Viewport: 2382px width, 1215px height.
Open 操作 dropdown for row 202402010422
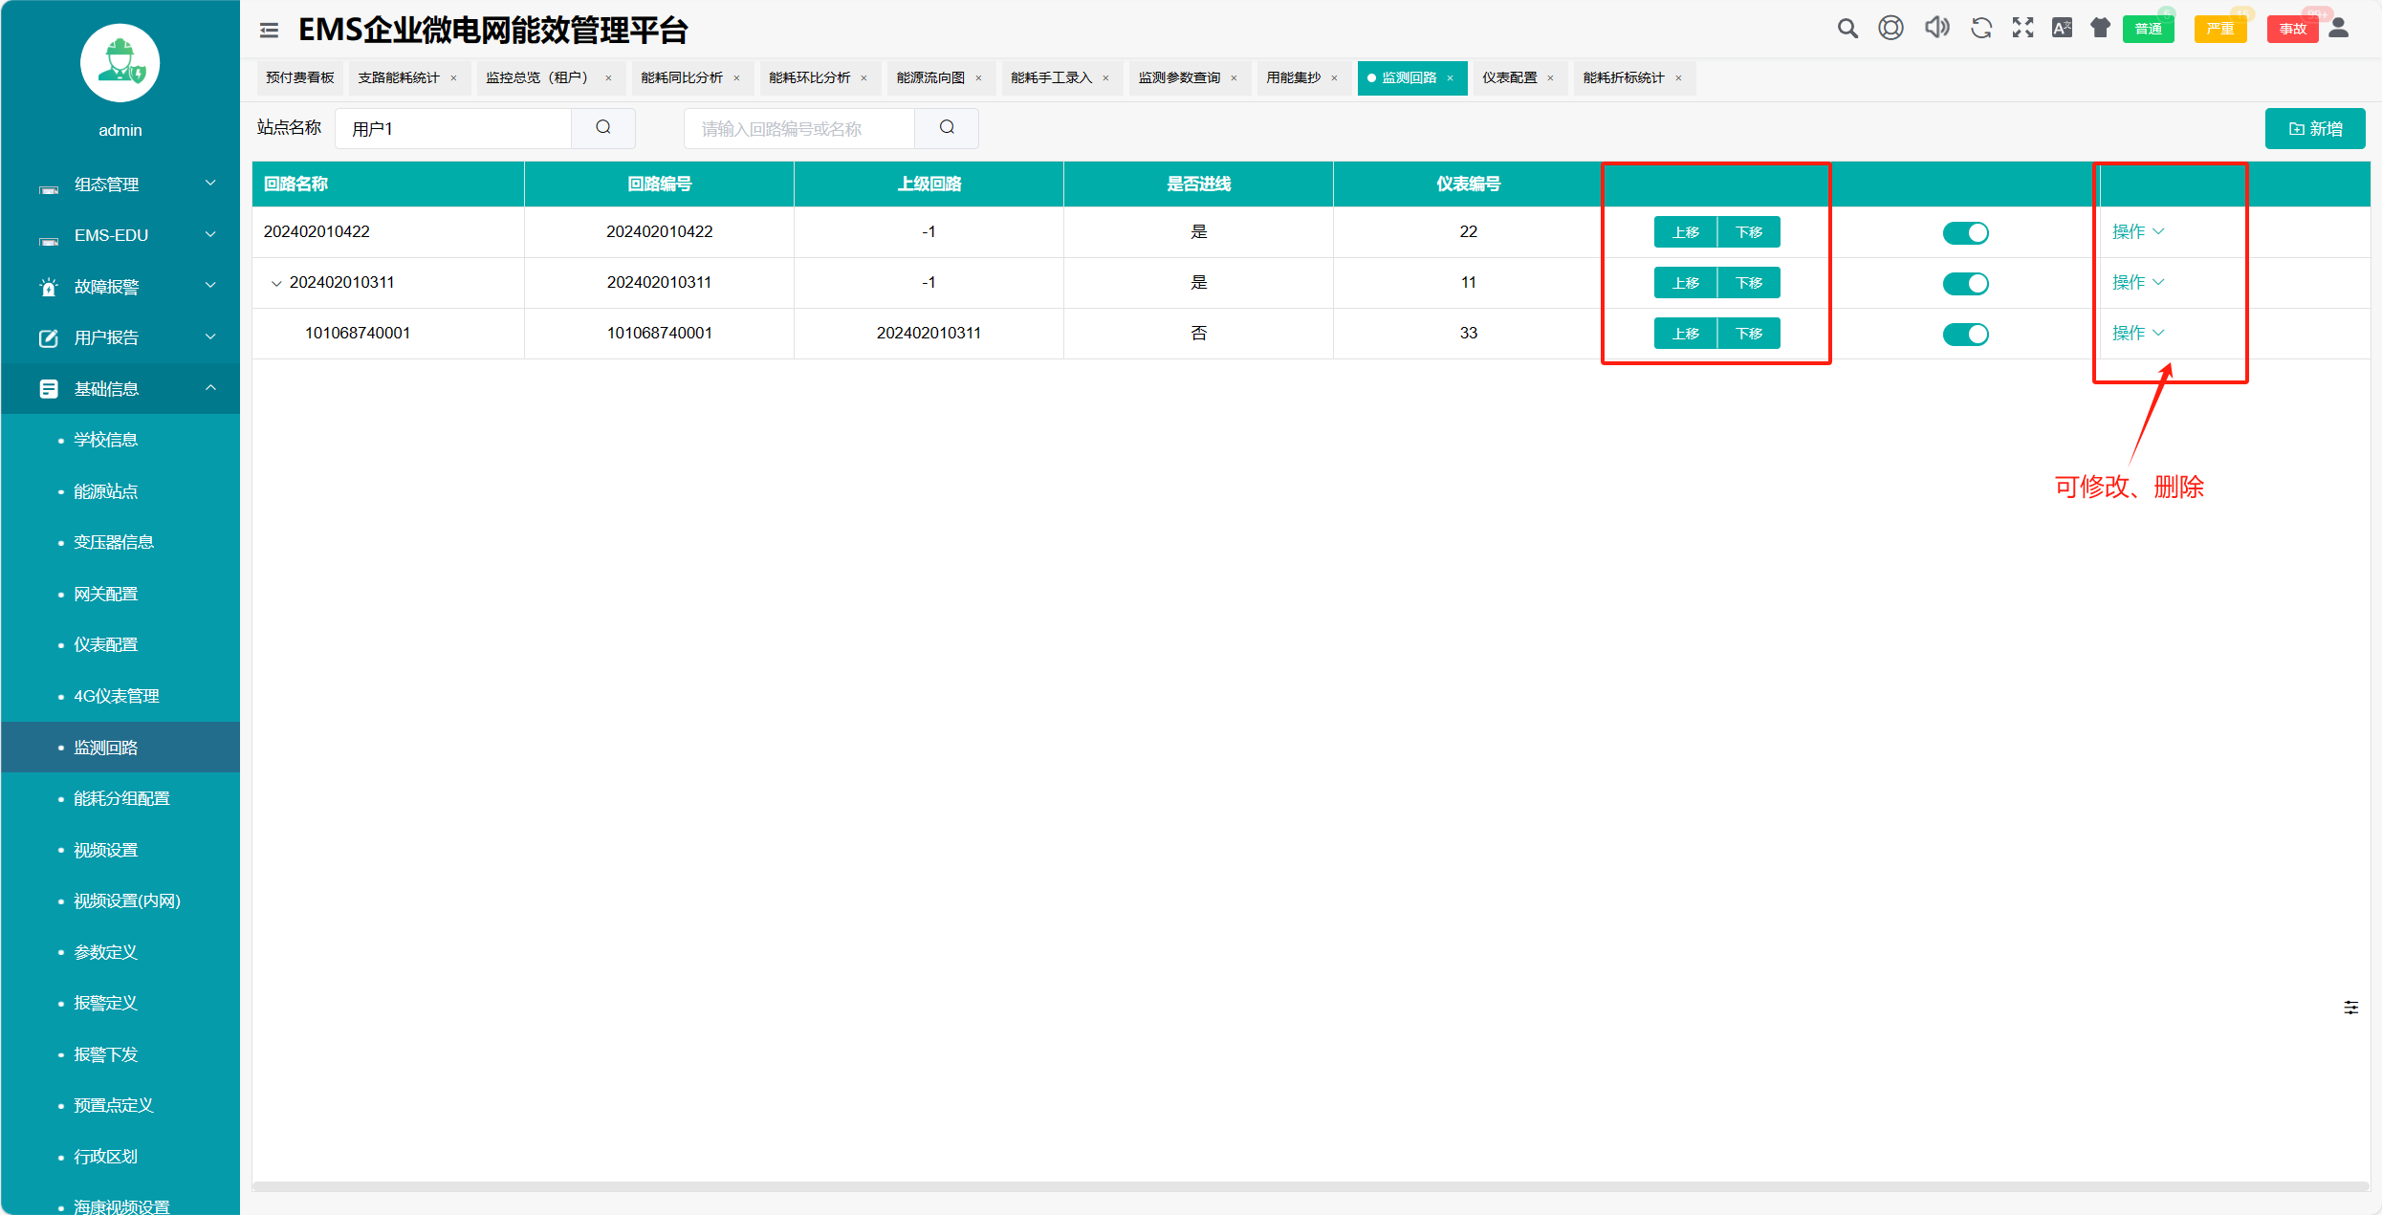pos(2137,232)
